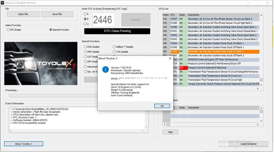
Task: Open the Help button below DTC block
Action: (x=170, y=132)
